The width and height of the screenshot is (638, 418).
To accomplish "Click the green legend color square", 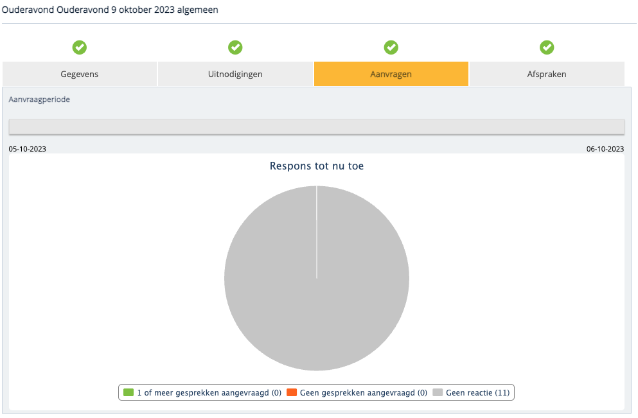I will click(x=128, y=392).
